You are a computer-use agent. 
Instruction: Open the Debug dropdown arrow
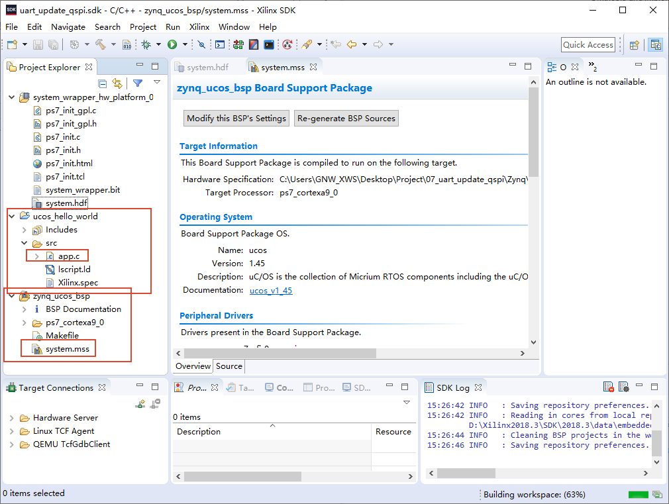pos(159,44)
